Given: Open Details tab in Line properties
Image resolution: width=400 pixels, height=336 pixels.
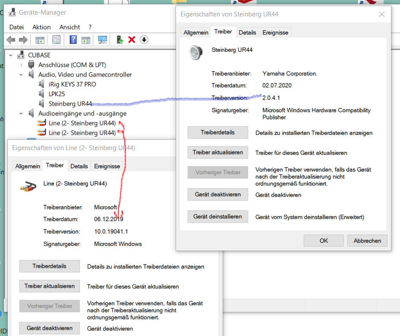Looking at the screenshot, I should (x=79, y=166).
